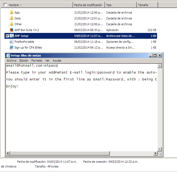Click the Notepad vertical scrollbar up arrow

[160, 66]
